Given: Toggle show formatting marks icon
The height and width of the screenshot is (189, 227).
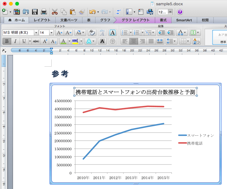Looking at the screenshot, I should point(118,12).
